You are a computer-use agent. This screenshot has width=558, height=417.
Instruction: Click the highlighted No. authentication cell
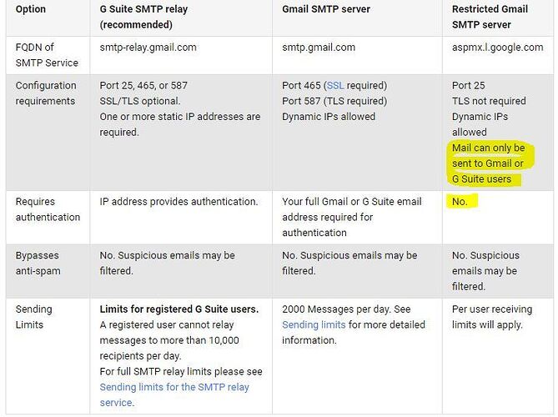460,202
